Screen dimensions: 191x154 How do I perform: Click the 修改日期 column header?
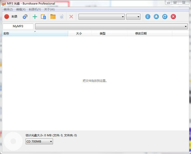click(141, 33)
